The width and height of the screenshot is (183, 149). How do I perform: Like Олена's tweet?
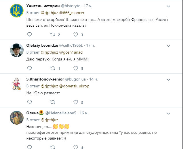[76, 147]
